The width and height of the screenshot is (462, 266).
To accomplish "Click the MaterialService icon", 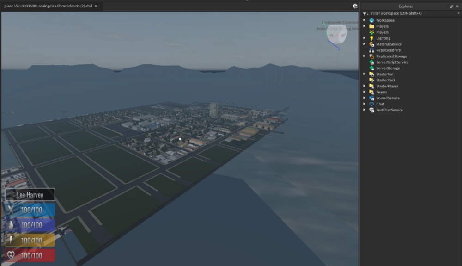I will [371, 44].
